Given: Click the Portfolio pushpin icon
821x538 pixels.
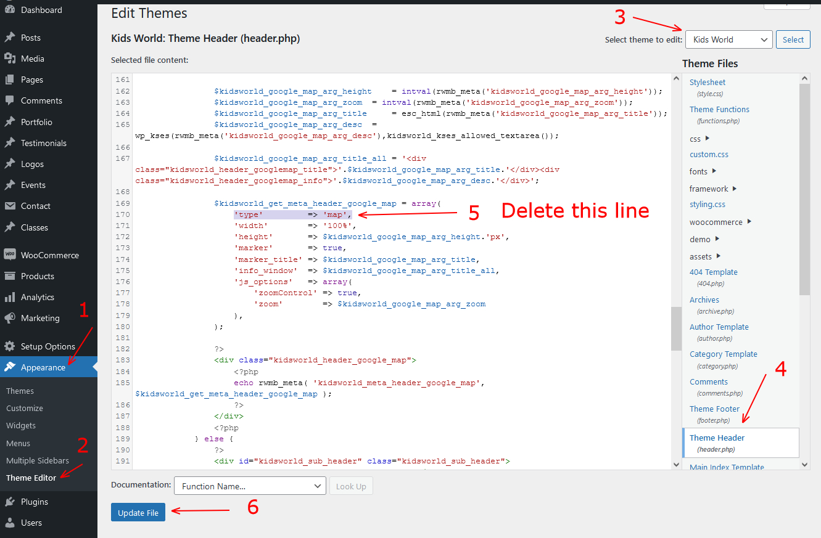Looking at the screenshot, I should (10, 122).
